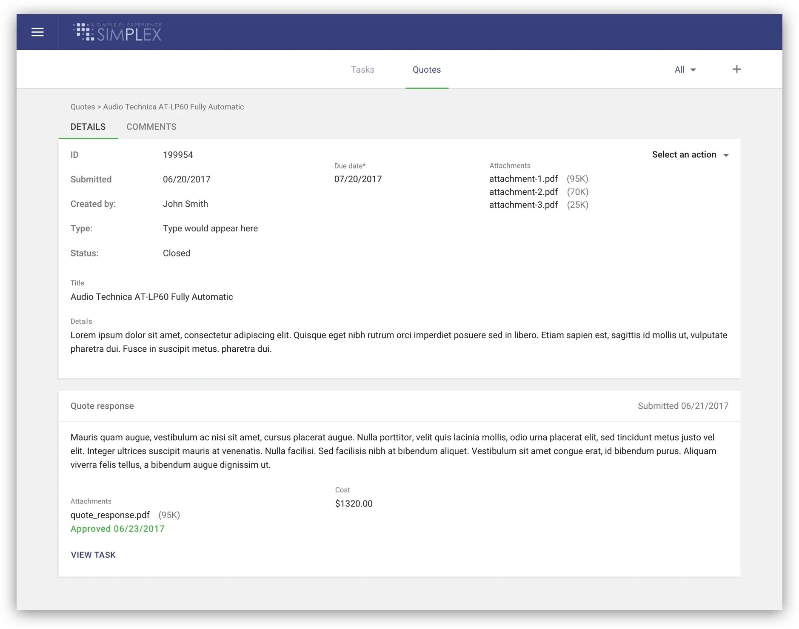This screenshot has height=629, width=799.
Task: Go back via Quotes breadcrumb
Action: tap(83, 107)
